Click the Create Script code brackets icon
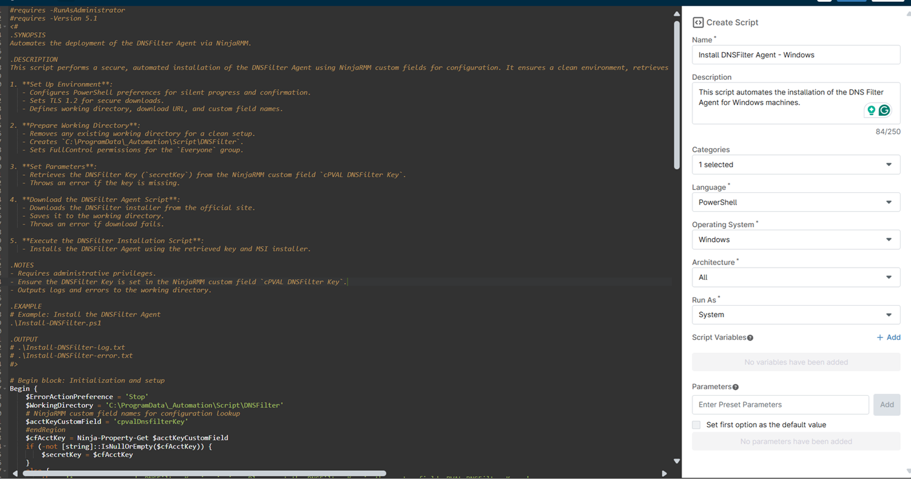 pyautogui.click(x=698, y=22)
